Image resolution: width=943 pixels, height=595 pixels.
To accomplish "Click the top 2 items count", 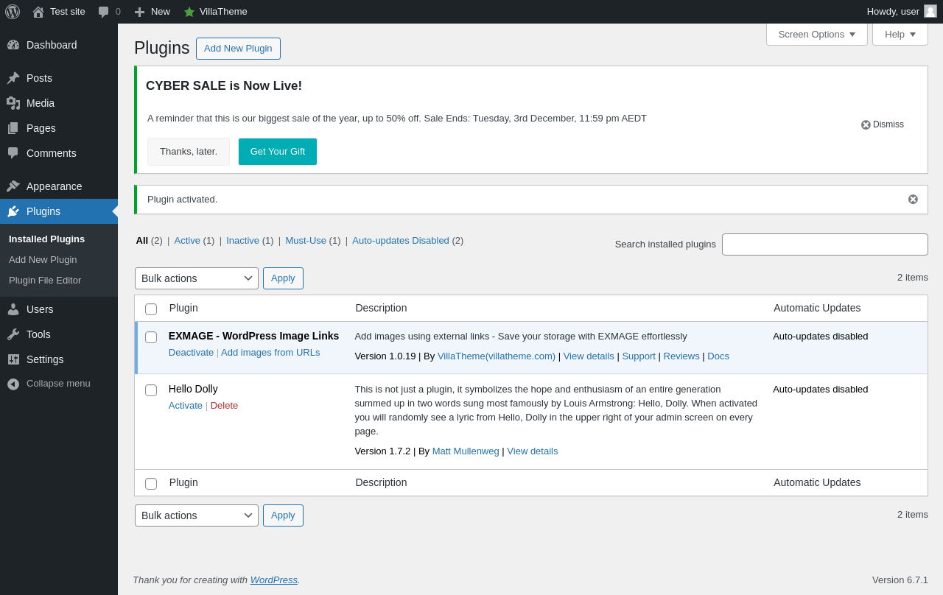I will point(913,277).
